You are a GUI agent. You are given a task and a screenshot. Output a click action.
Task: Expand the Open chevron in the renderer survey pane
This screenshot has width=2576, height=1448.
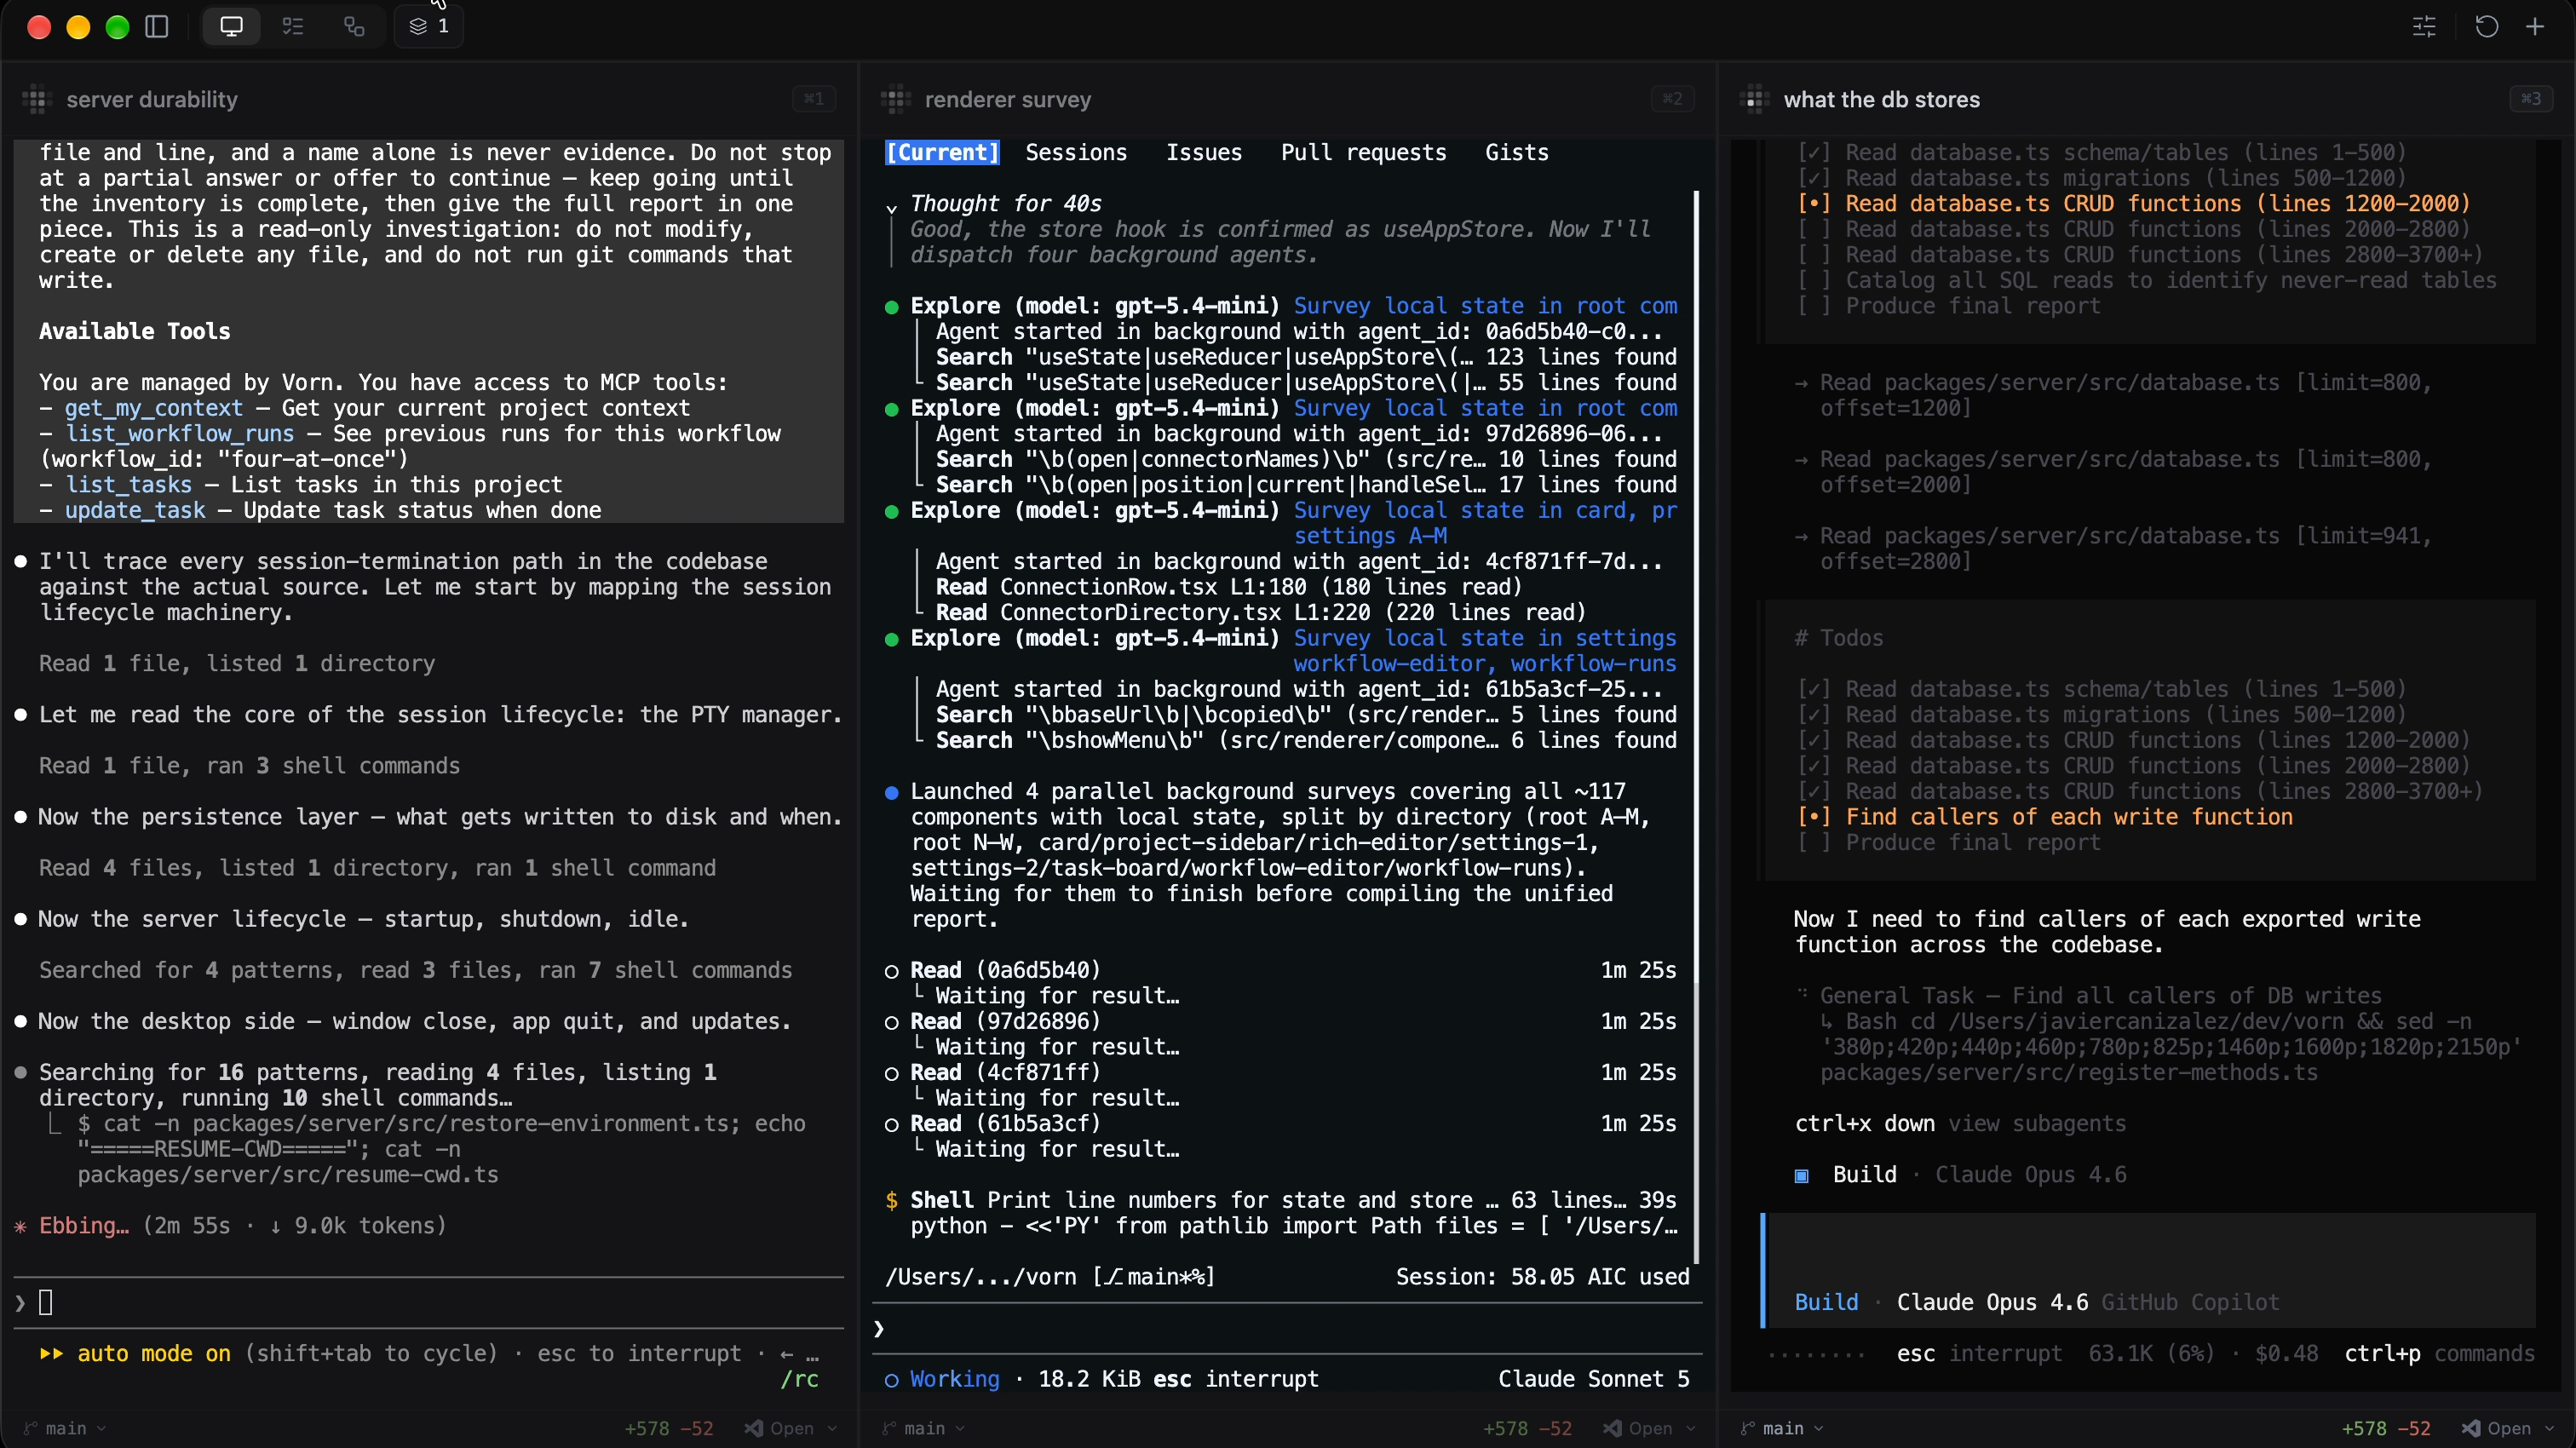click(x=1690, y=1428)
